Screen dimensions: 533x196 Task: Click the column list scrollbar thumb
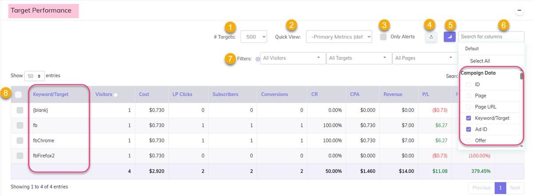[521, 76]
